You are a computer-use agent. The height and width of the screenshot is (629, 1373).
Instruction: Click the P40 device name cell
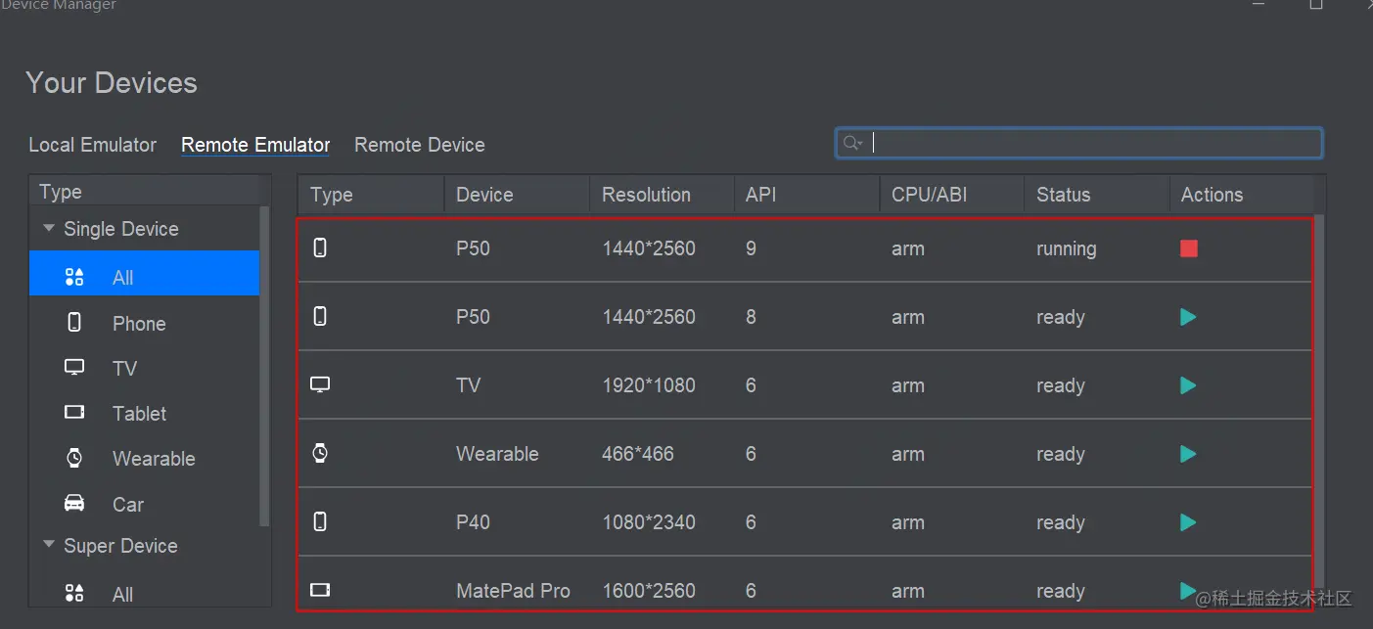tap(473, 522)
